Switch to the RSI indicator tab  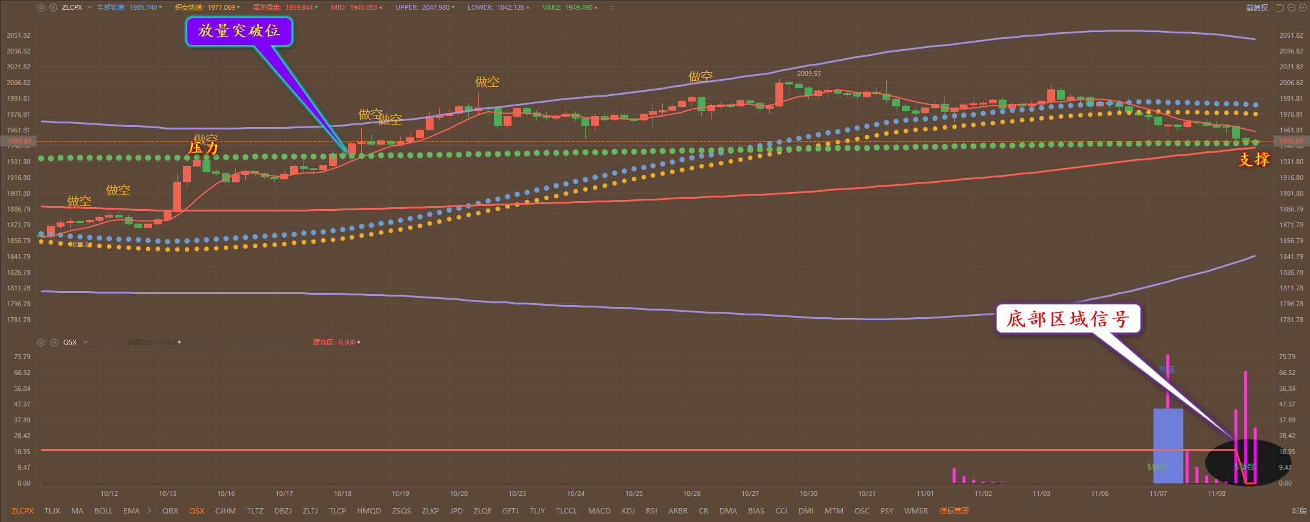(x=651, y=511)
